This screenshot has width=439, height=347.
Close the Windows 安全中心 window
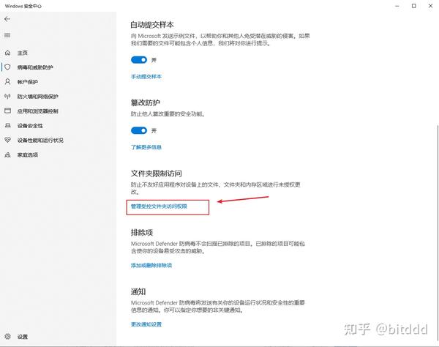coord(431,6)
